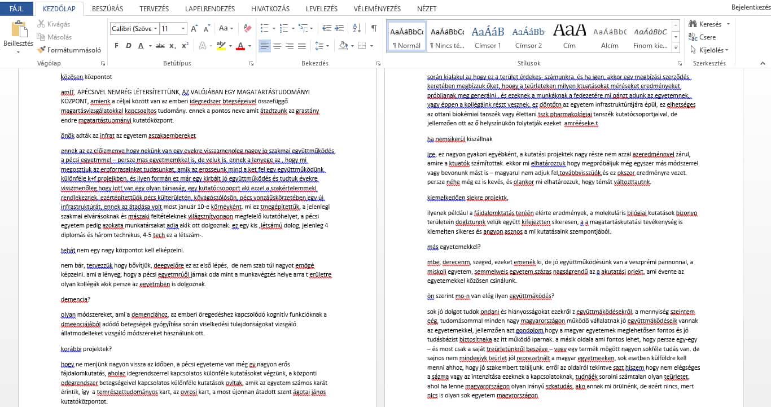Apply the red font color swatch
Image resolution: width=771 pixels, height=407 pixels.
point(240,46)
